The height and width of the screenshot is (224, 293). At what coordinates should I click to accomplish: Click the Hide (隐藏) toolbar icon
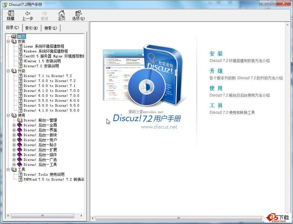point(11,14)
